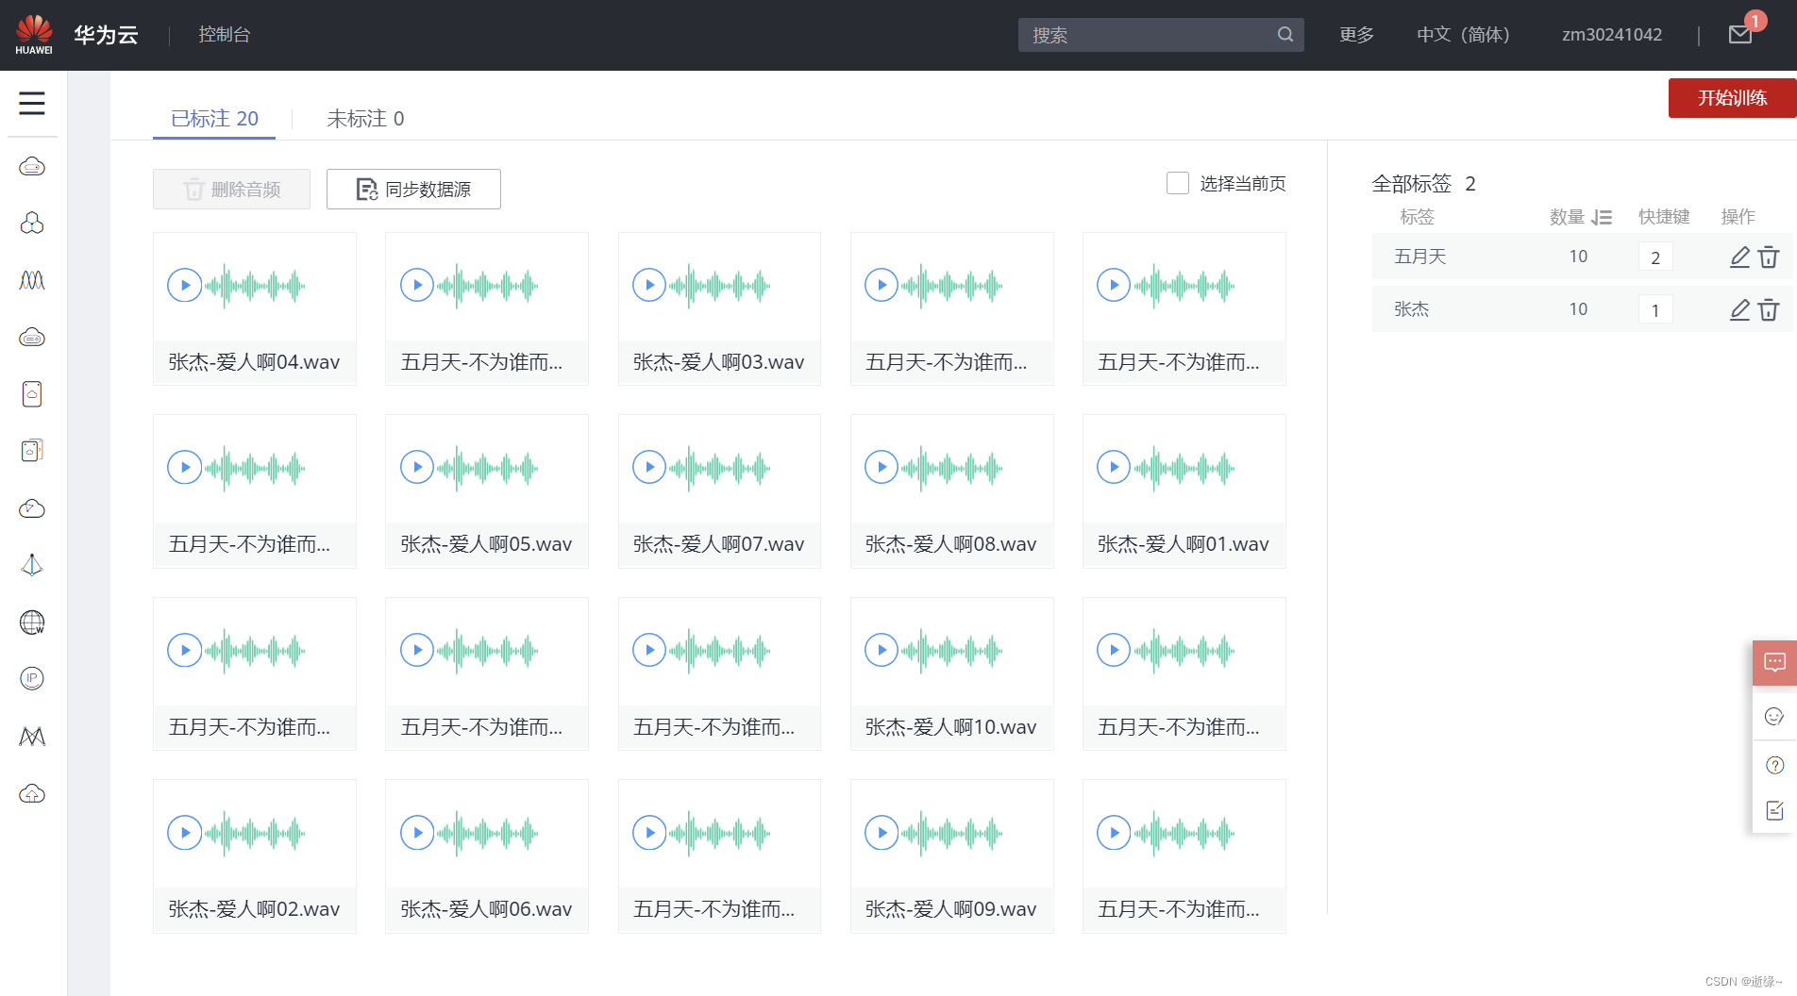This screenshot has height=996, width=1797.
Task: Click the sidebar globe network icon
Action: point(32,622)
